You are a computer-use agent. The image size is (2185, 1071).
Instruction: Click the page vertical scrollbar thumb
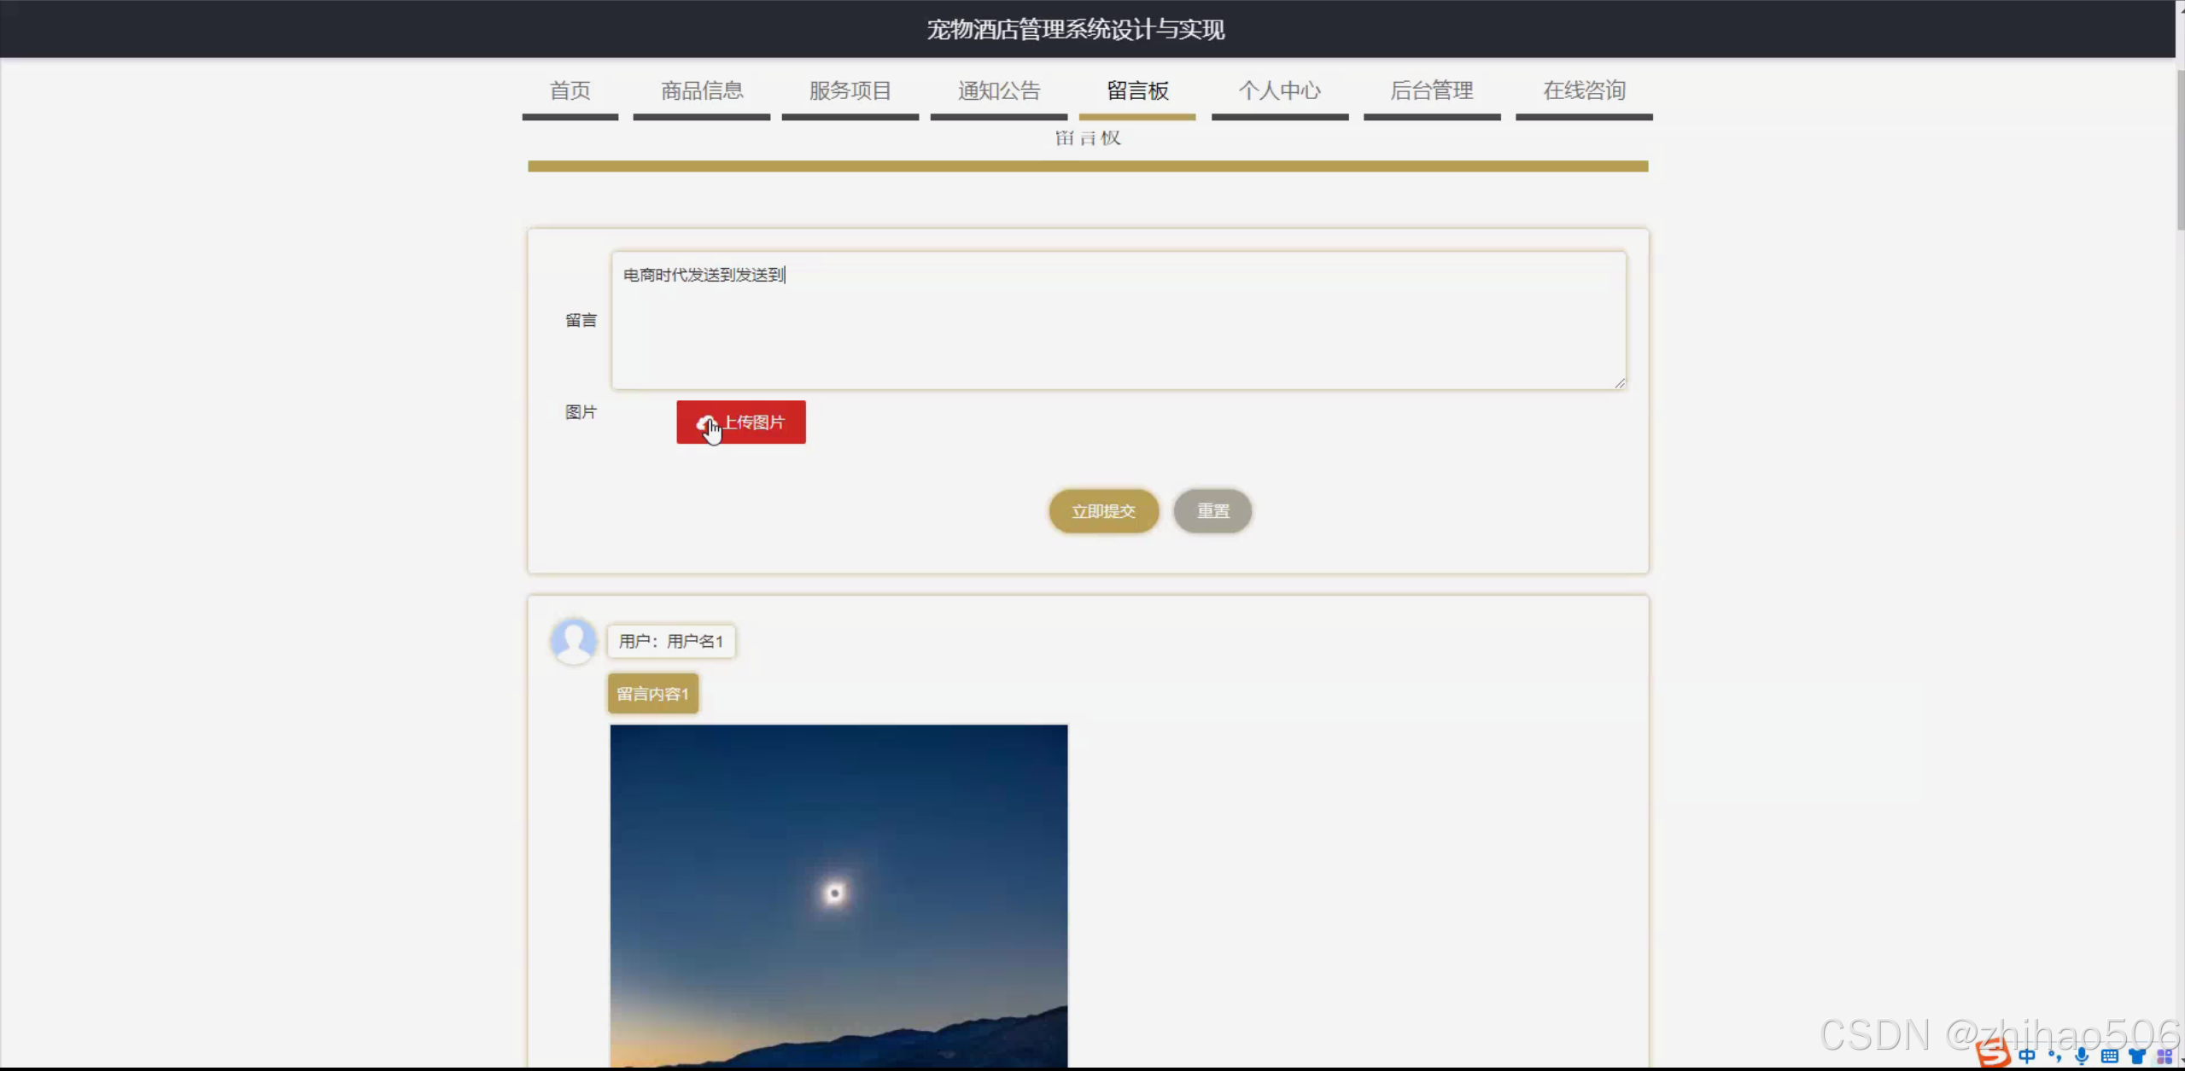click(2179, 149)
